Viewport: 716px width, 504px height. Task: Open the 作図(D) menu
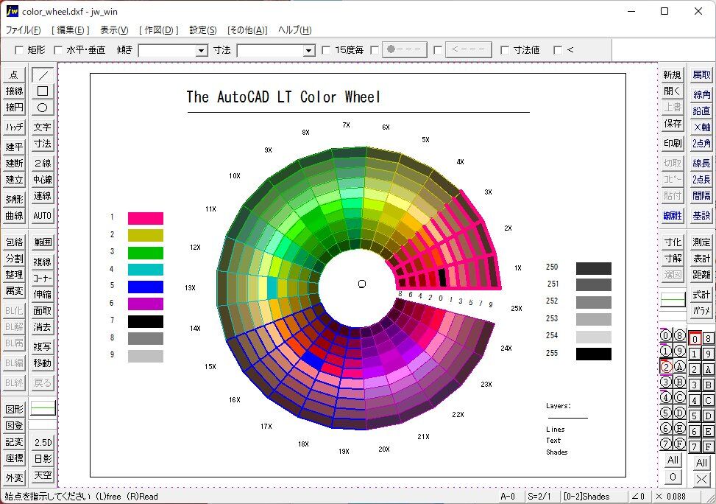point(158,30)
